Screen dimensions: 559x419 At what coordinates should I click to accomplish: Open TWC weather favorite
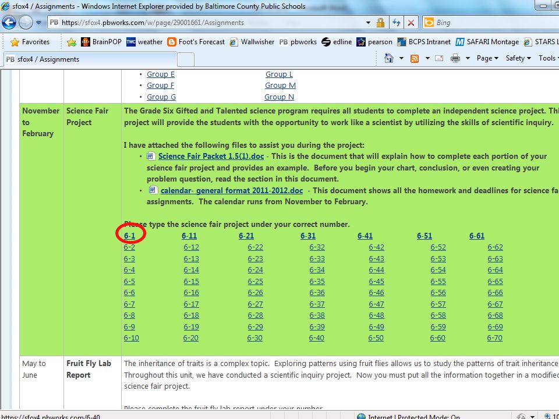144,42
